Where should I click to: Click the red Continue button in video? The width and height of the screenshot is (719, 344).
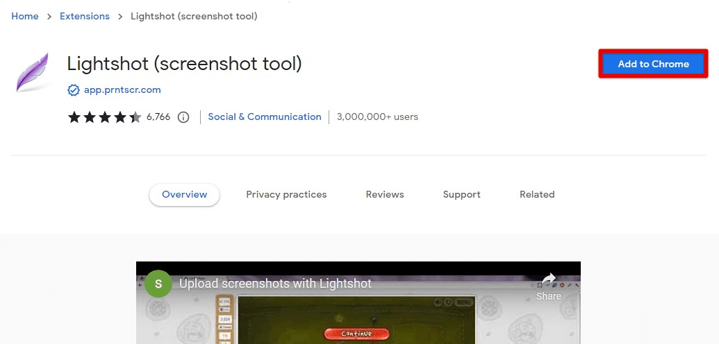click(356, 334)
